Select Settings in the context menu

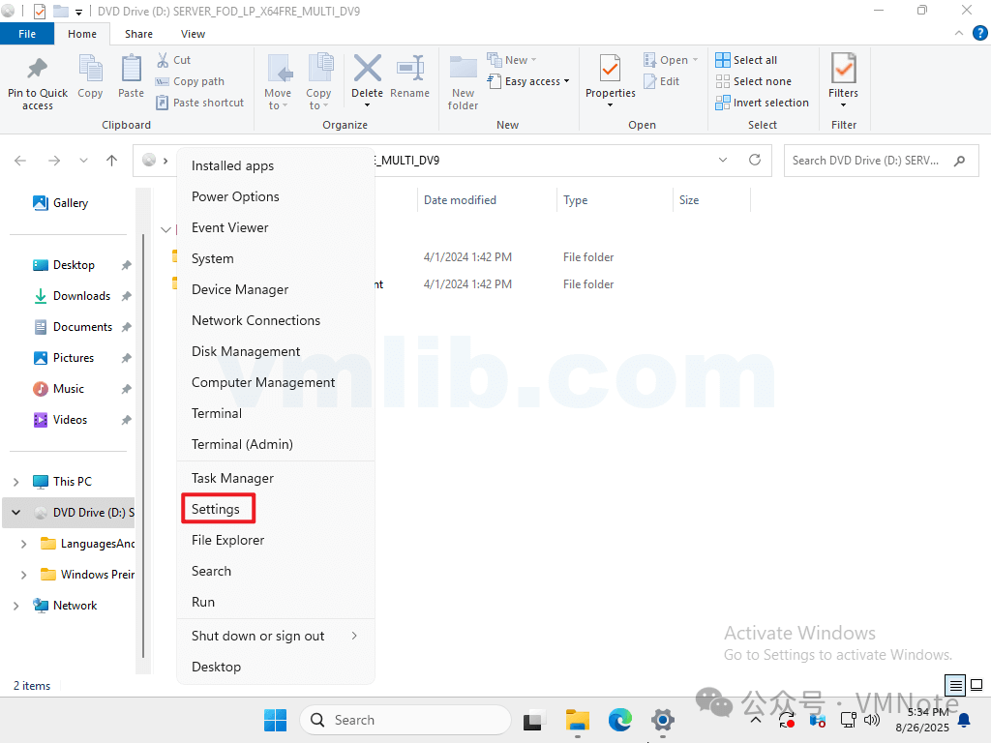[217, 509]
